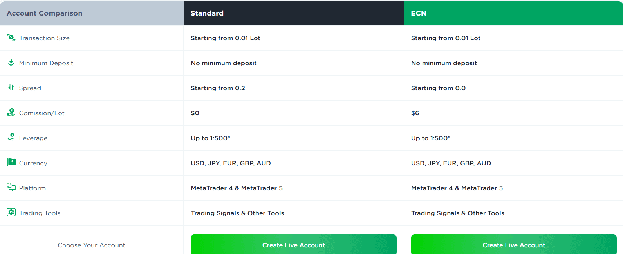Click the Comission/Lot hand icon
623x254 pixels.
[x=11, y=113]
